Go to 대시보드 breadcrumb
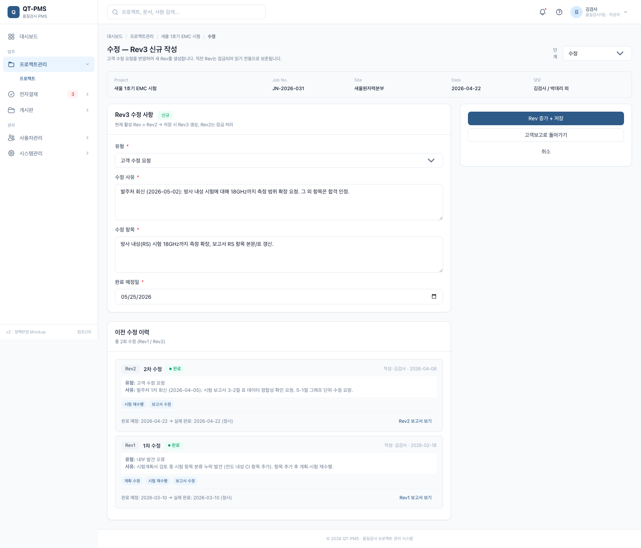 (x=115, y=37)
